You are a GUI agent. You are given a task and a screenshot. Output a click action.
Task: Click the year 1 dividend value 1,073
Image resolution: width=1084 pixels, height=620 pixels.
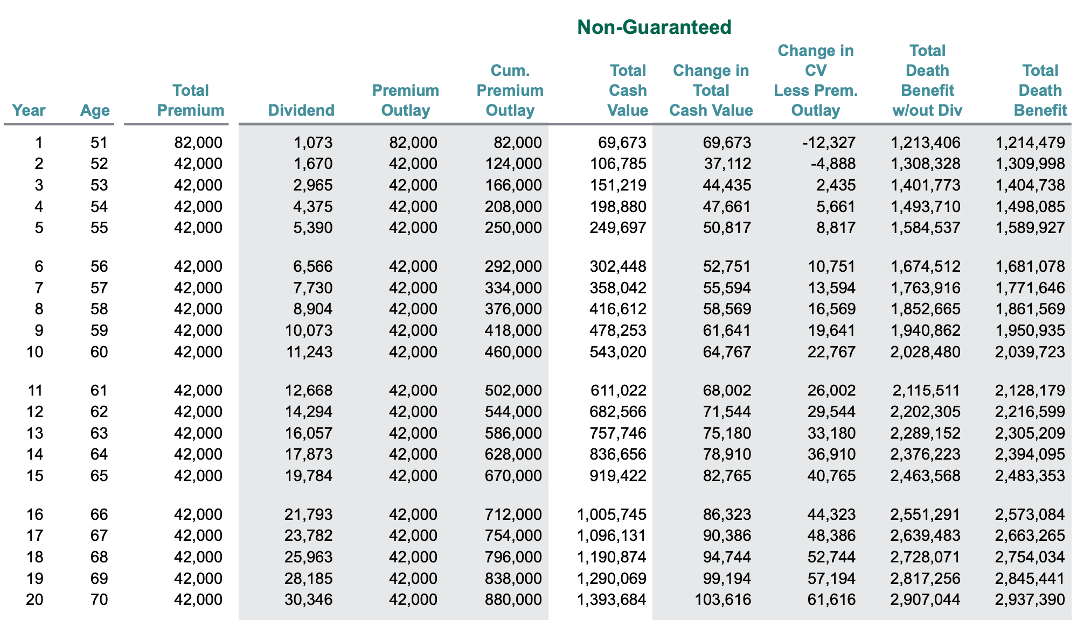point(313,142)
